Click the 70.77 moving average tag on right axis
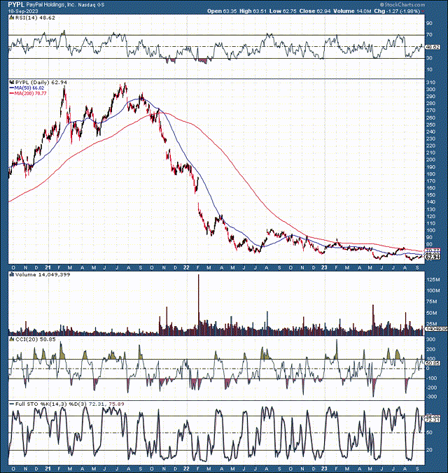Screen dimensions: 448x473 tap(433, 251)
